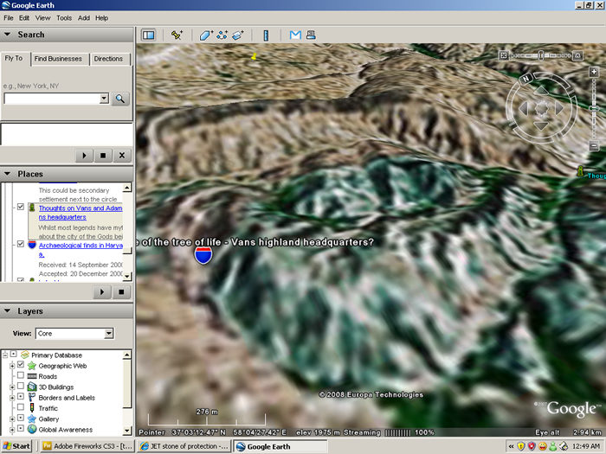606x454 pixels.
Task: Add a path from the toolbar
Action: pos(222,35)
